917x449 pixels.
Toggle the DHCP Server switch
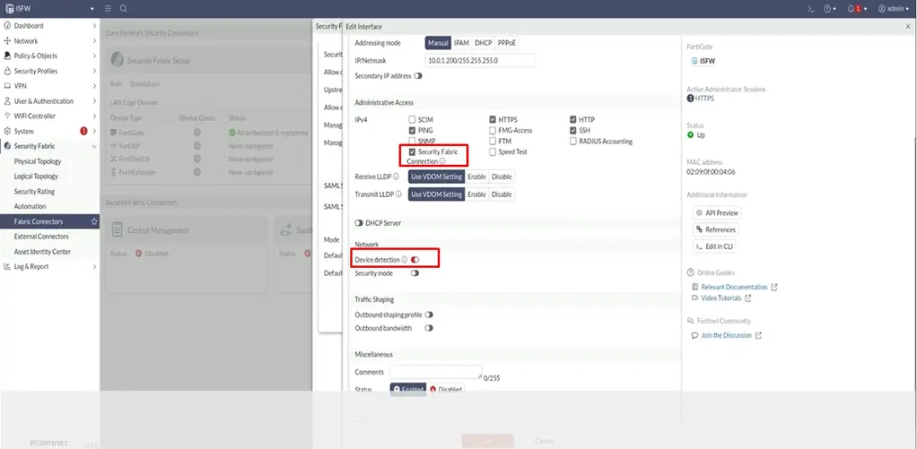coord(359,223)
